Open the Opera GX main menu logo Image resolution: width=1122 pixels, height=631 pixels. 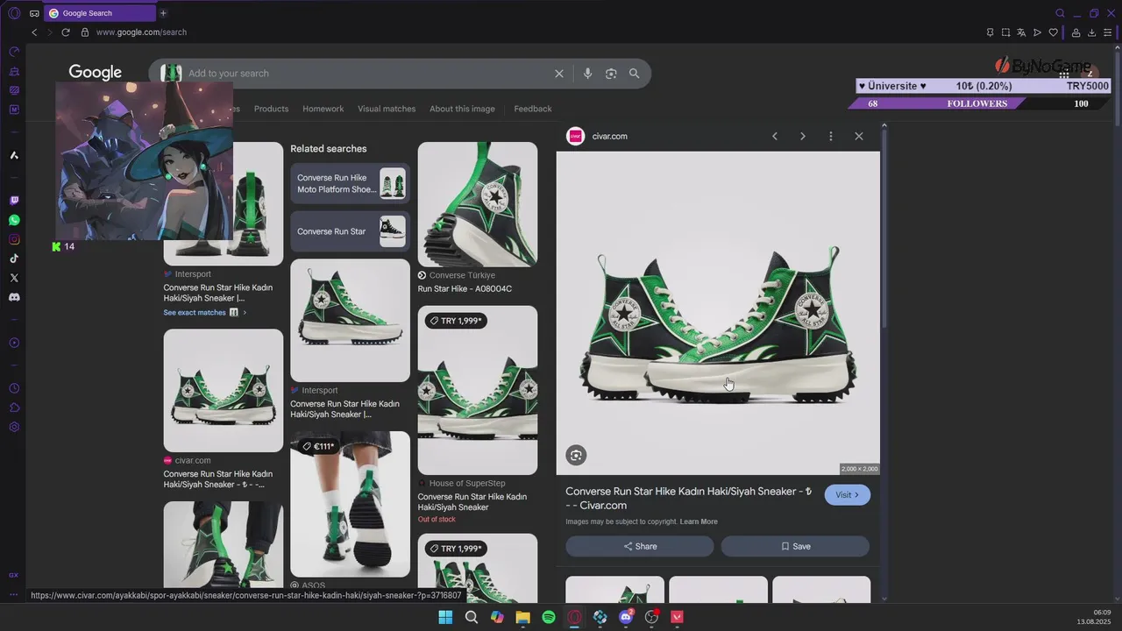point(14,13)
